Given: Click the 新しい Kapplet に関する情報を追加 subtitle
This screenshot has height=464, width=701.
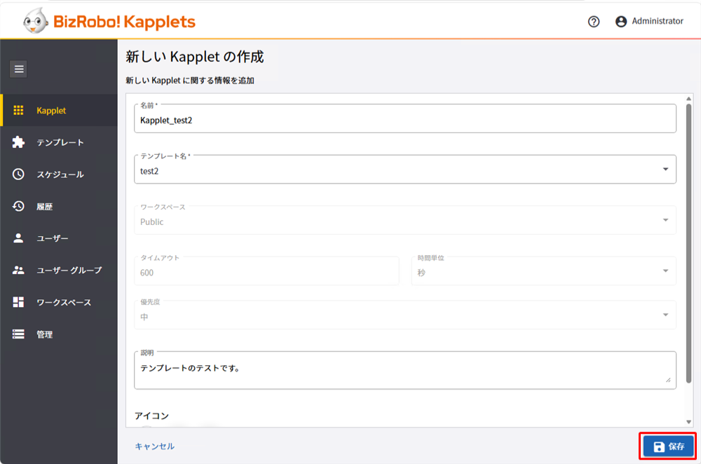Looking at the screenshot, I should pyautogui.click(x=190, y=81).
